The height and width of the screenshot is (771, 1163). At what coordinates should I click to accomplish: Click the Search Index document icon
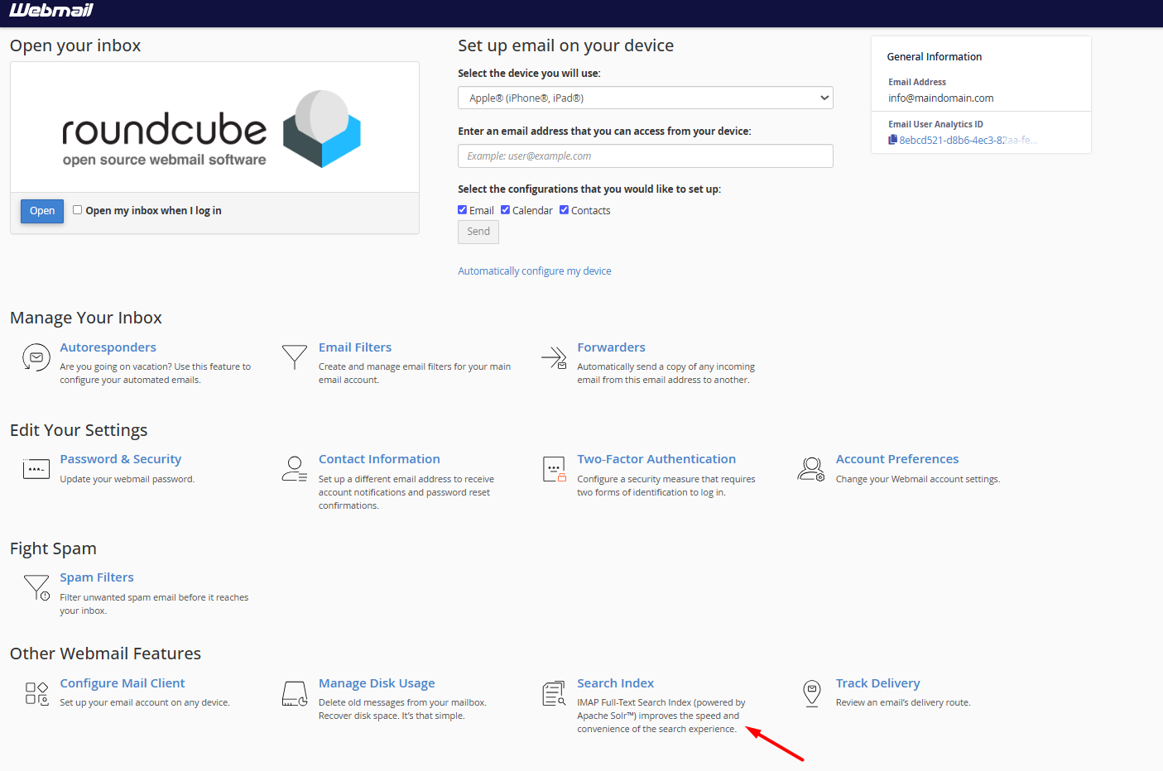(x=554, y=693)
